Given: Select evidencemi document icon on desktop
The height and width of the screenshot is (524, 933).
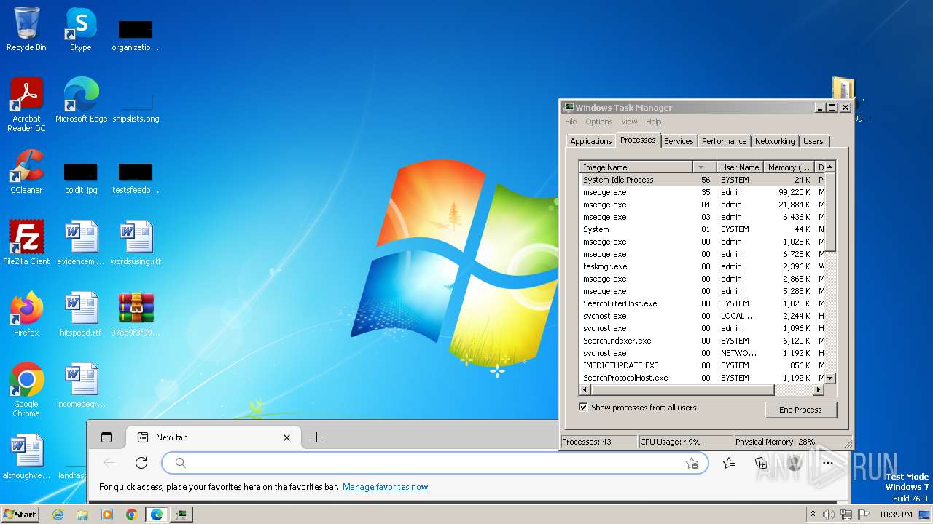Looking at the screenshot, I should coord(81,243).
